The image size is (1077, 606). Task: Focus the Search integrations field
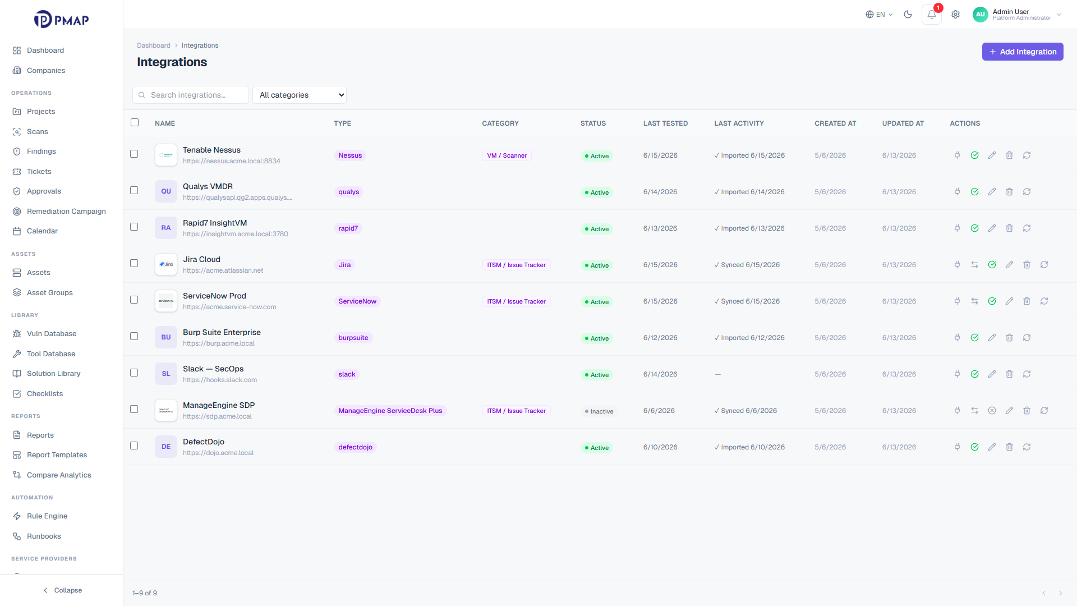click(x=191, y=95)
